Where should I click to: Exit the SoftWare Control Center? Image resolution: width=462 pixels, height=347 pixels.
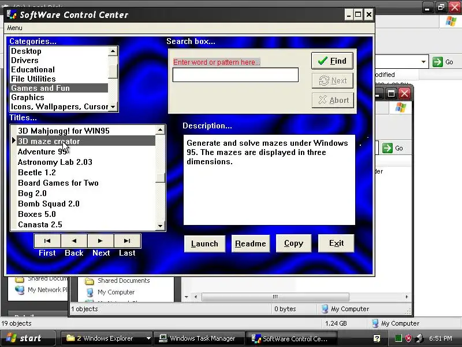[x=336, y=243]
